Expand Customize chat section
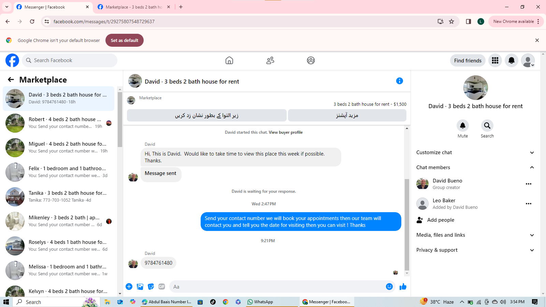 [x=475, y=152]
